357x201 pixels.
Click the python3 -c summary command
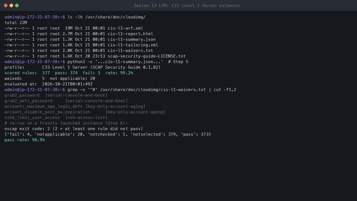point(115,62)
